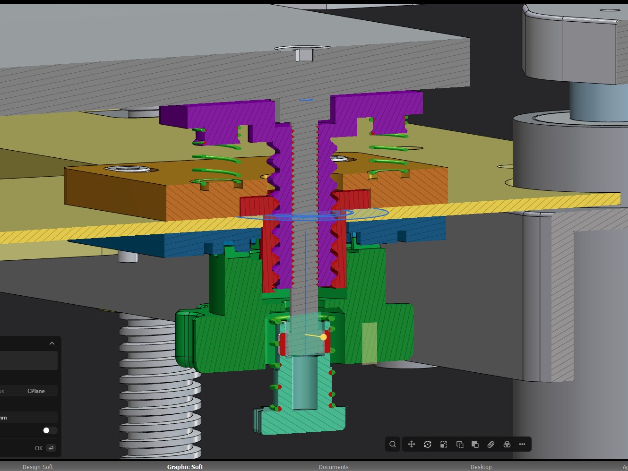
Task: Open the search magnifier in viewport toolbar
Action: pyautogui.click(x=393, y=444)
